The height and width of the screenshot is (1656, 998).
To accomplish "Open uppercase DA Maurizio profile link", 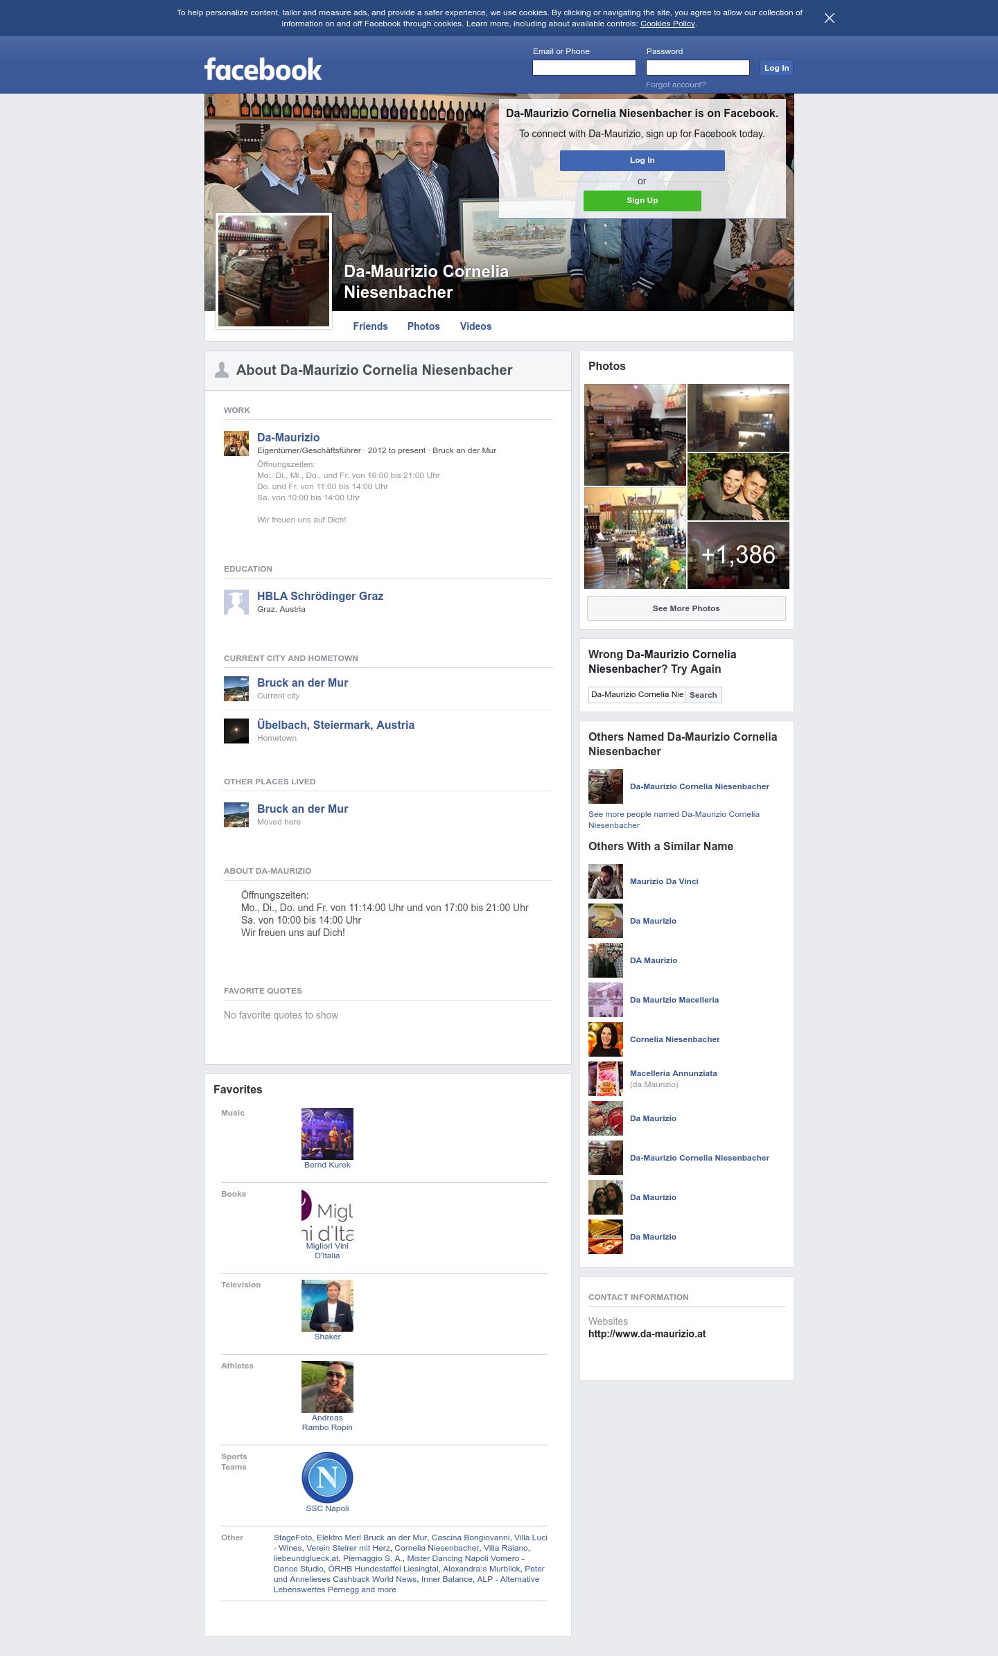I will pos(654,960).
